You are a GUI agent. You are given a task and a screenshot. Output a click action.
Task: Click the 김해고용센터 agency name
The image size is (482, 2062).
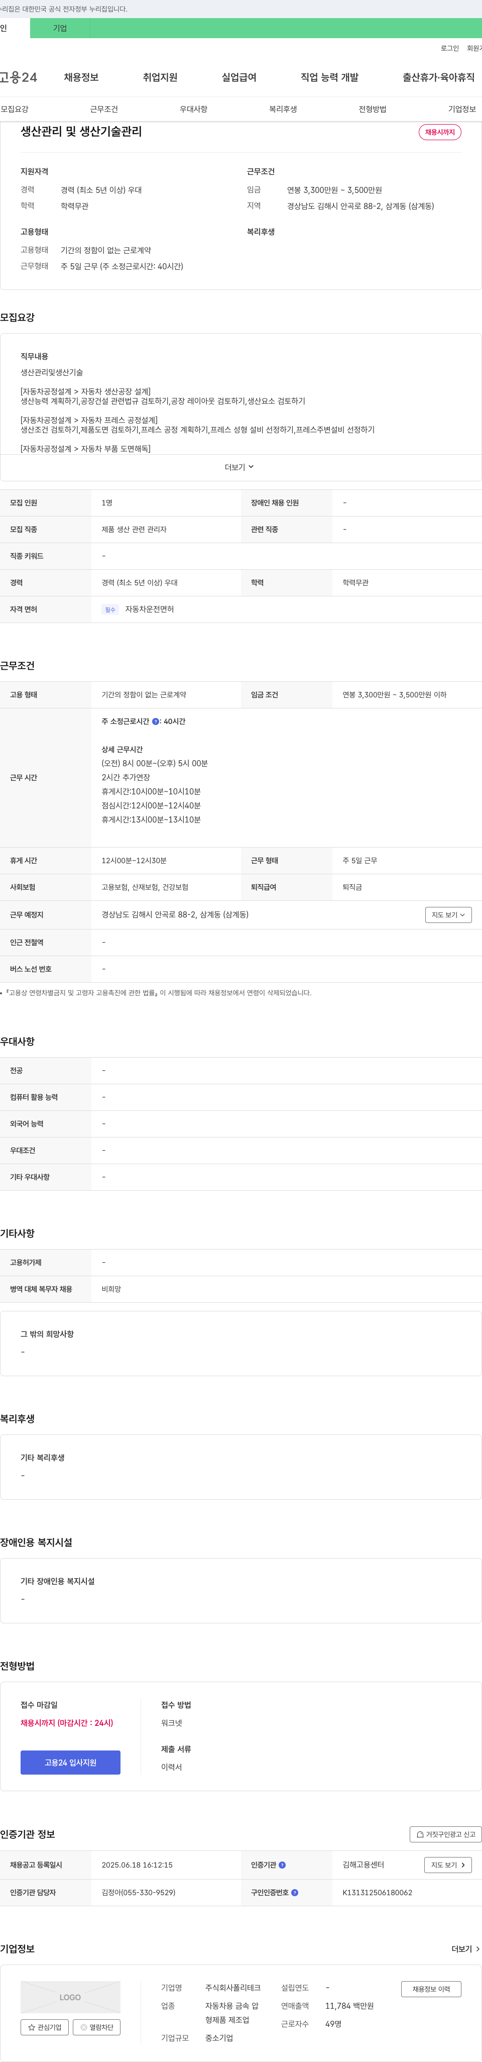[363, 1865]
